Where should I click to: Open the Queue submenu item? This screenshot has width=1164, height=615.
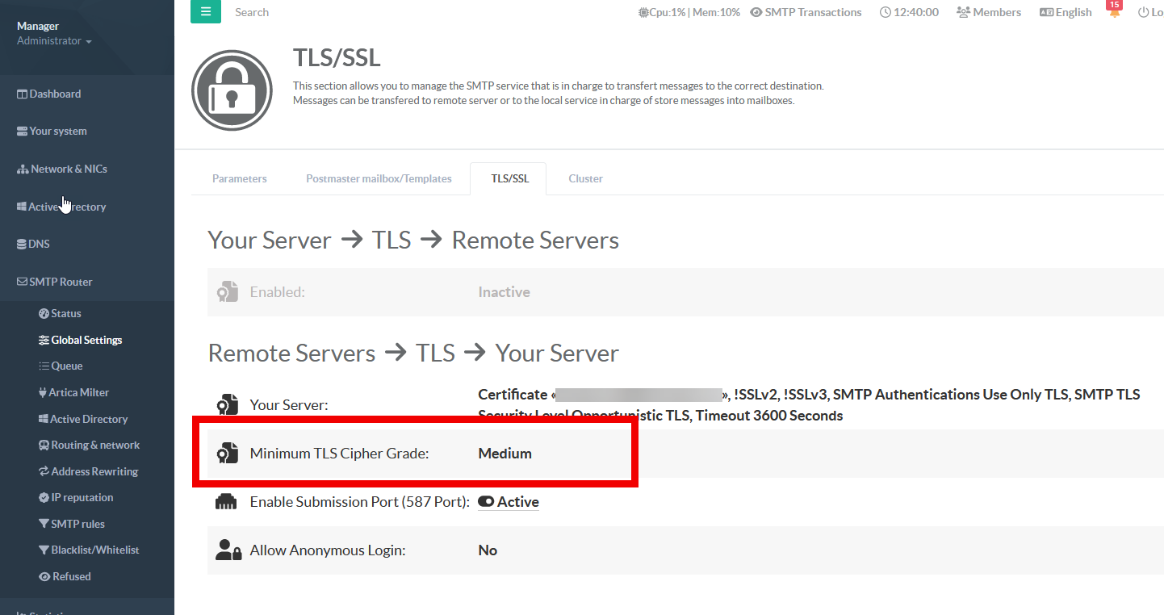[66, 366]
